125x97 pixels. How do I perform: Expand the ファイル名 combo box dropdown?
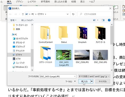[x=75, y=76]
